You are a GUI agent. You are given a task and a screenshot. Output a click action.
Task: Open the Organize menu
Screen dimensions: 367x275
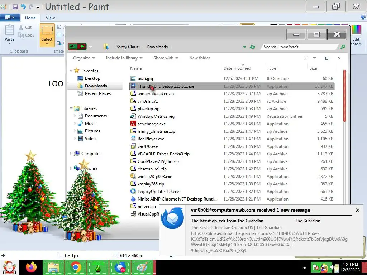(84, 58)
